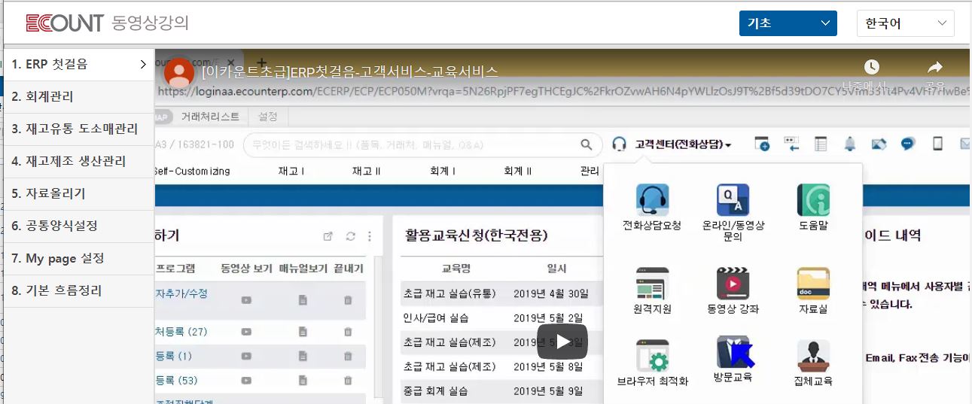Play video for 자추가/수정 row
Viewport: 972px width, 404px height.
pos(246,299)
